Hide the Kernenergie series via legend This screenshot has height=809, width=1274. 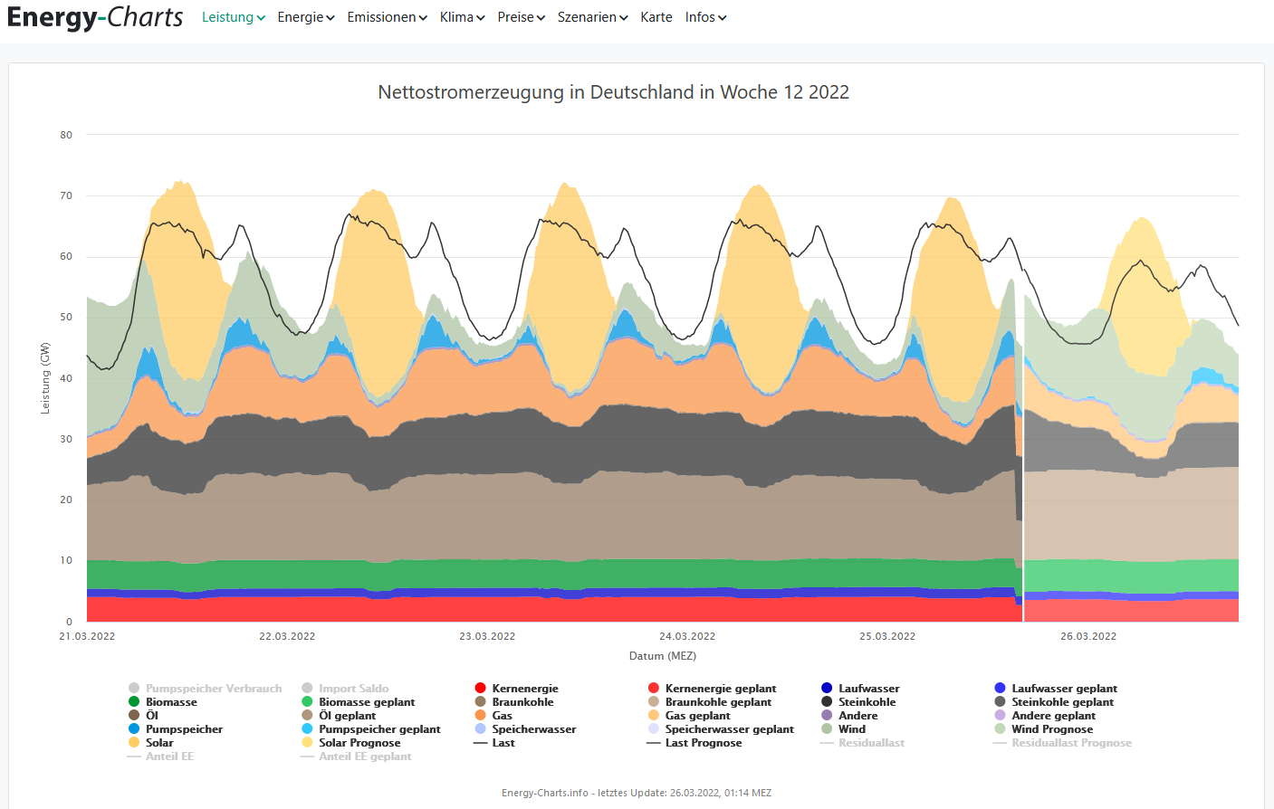[x=517, y=689]
